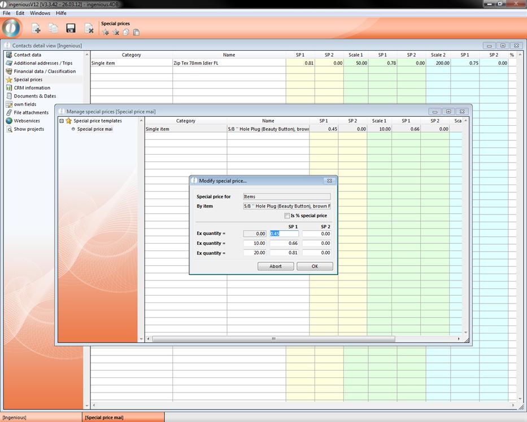This screenshot has width=527, height=422.
Task: Click the paste special prices icon
Action: pos(136,32)
